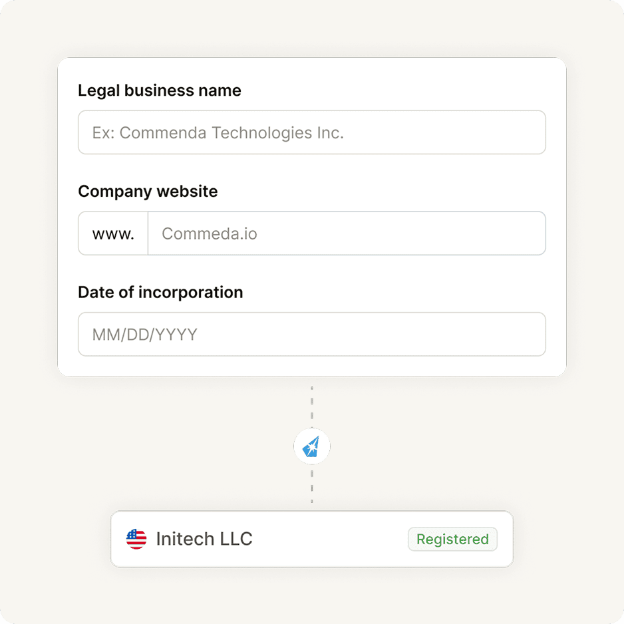
Task: Click the Company website label
Action: 148,192
